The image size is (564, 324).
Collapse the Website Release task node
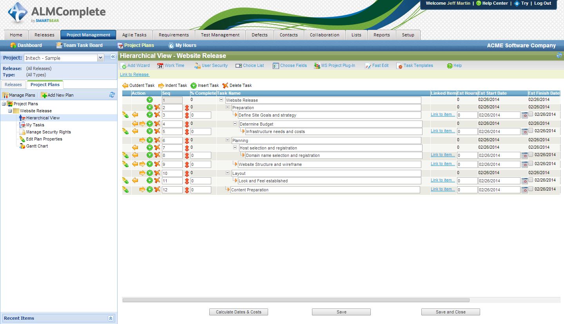pos(221,100)
